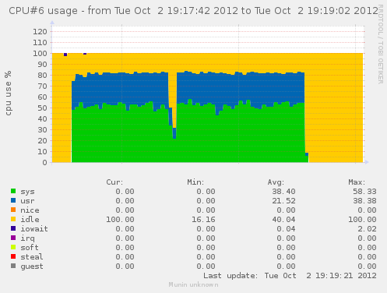
Task: Click the red steal legend swatch
Action: (13, 256)
